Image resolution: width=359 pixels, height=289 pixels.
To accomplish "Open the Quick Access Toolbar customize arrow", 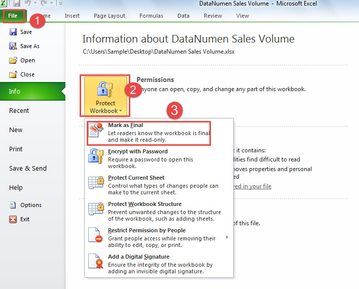I will 60,4.
